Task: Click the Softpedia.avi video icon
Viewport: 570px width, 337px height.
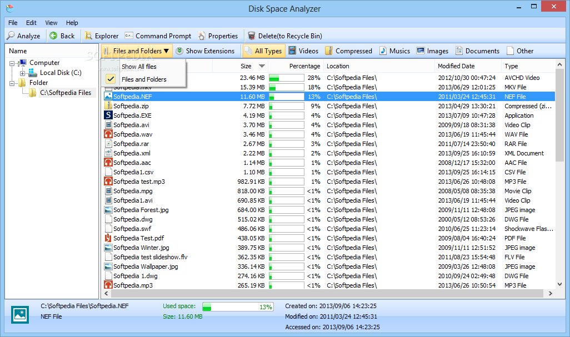Action: pyautogui.click(x=108, y=124)
